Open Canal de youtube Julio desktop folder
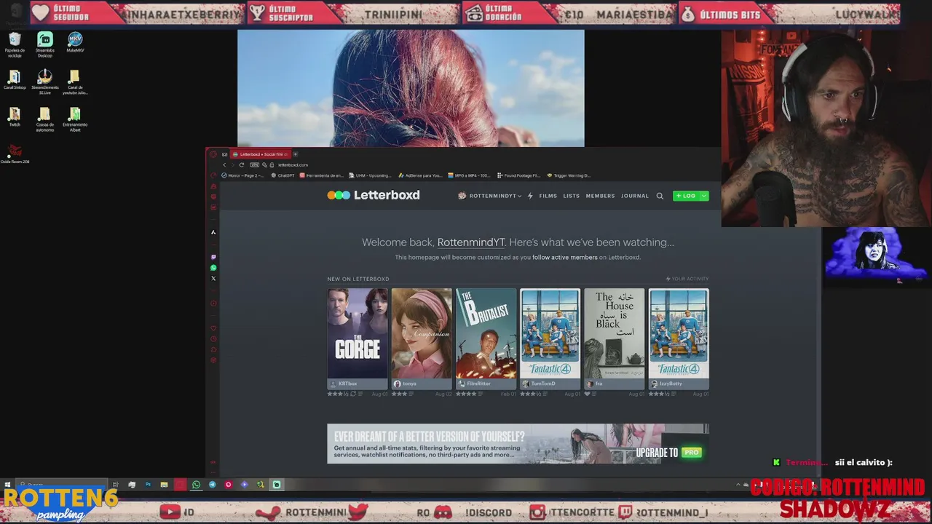932x524 pixels. [74, 82]
